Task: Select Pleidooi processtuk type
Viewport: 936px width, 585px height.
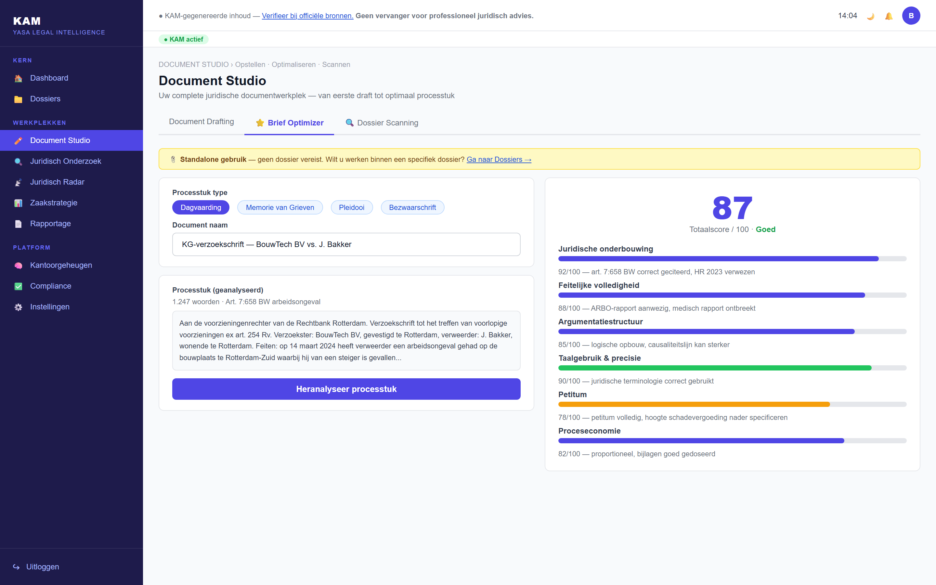Action: [352, 207]
